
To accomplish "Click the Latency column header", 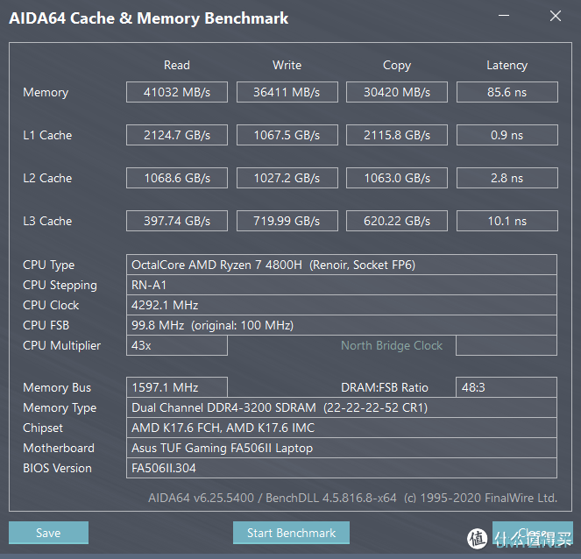I will [507, 66].
